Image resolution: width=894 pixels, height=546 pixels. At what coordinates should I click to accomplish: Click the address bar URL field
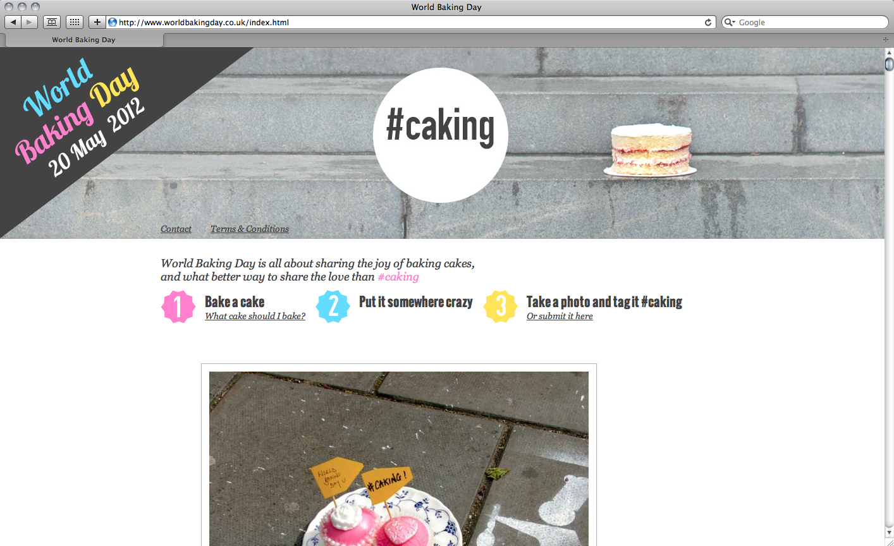click(405, 22)
